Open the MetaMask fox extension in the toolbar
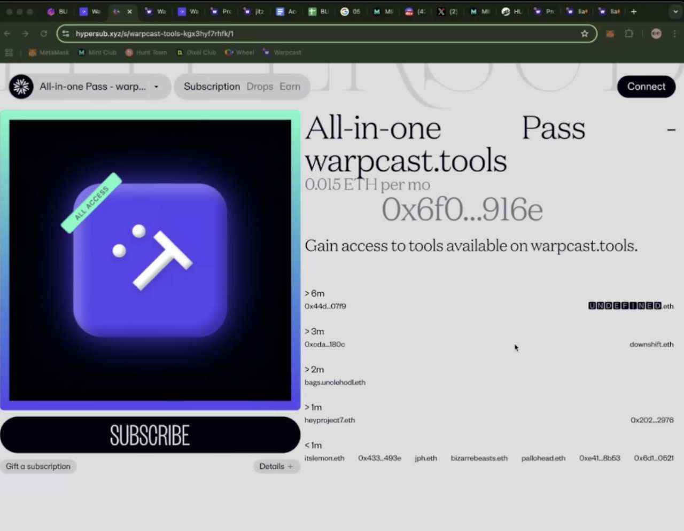This screenshot has width=684, height=531. (610, 34)
